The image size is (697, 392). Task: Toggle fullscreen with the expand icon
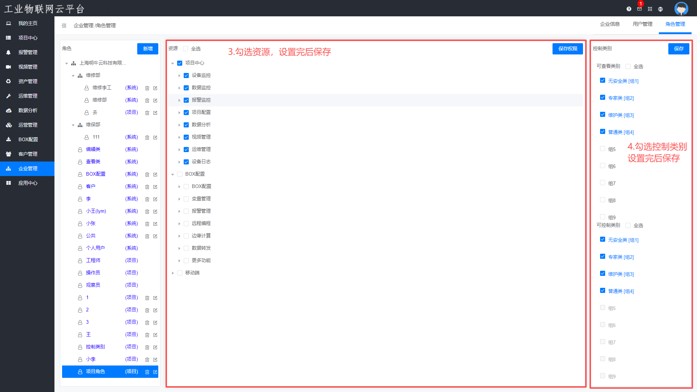(x=650, y=9)
